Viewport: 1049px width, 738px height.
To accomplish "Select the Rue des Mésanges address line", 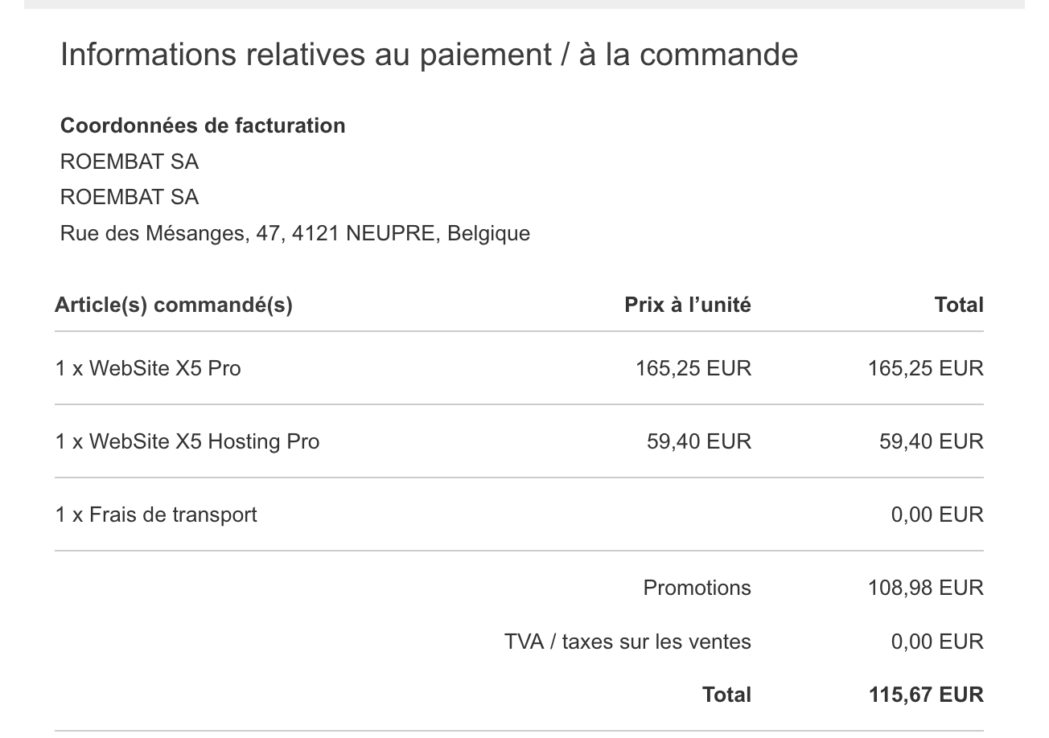I will click(x=295, y=233).
